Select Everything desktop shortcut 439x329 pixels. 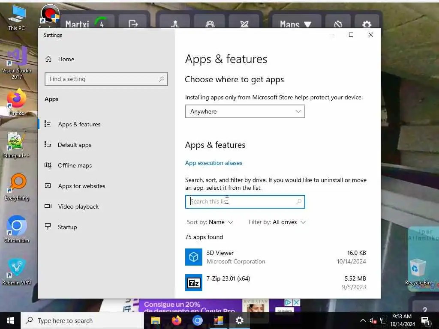[x=17, y=187]
